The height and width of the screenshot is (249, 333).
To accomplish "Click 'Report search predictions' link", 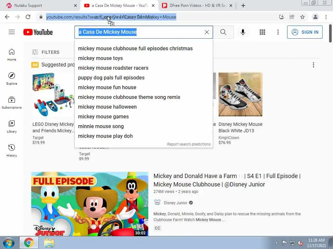I will 189,144.
